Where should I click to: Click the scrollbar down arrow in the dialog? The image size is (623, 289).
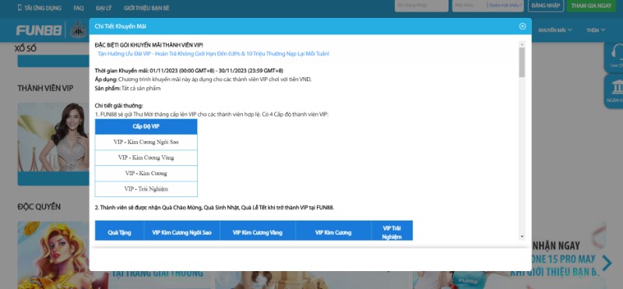(x=522, y=237)
